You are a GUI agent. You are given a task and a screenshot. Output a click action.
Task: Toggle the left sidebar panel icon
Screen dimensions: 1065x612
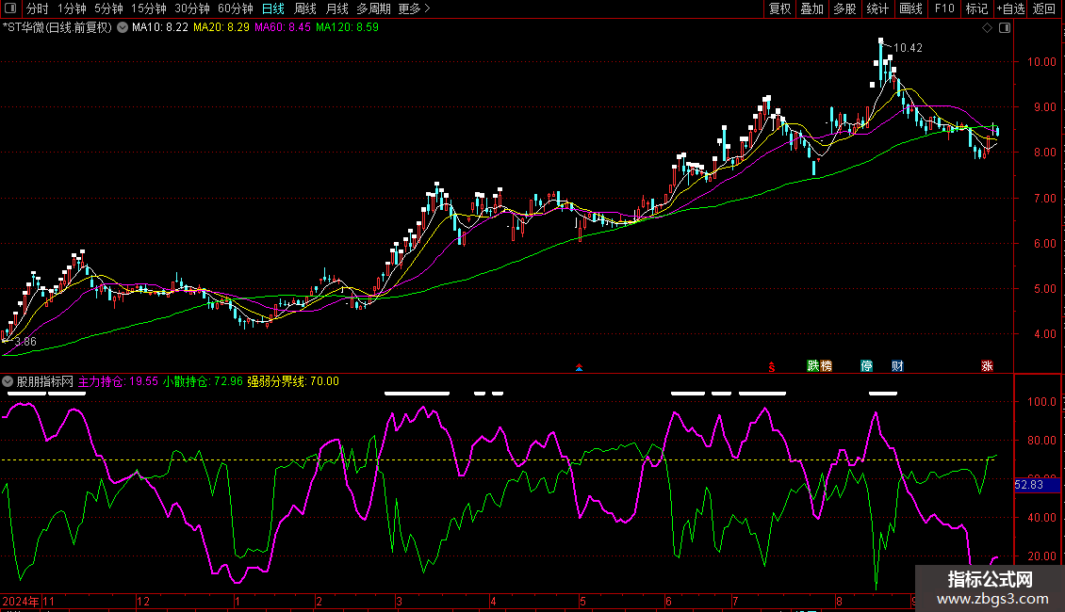click(9, 8)
